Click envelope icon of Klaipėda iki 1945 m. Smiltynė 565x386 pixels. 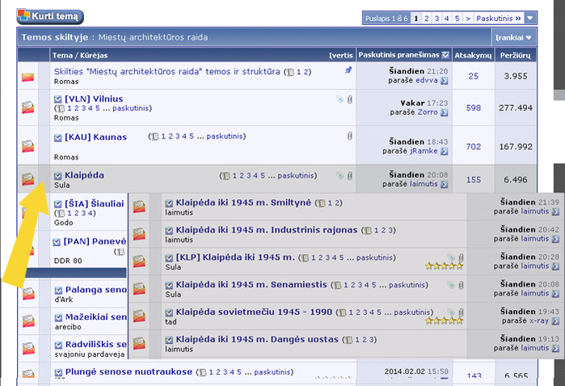(139, 207)
